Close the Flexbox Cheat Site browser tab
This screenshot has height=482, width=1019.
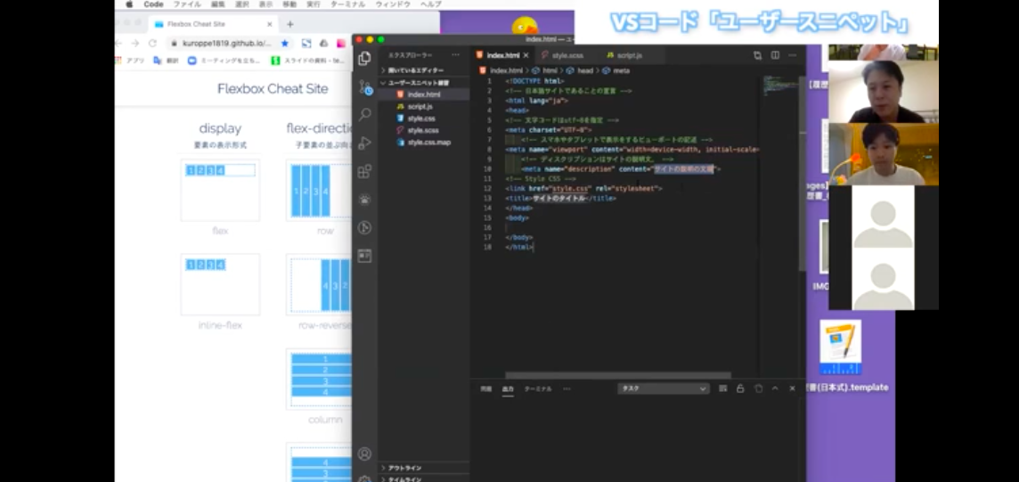pos(270,24)
